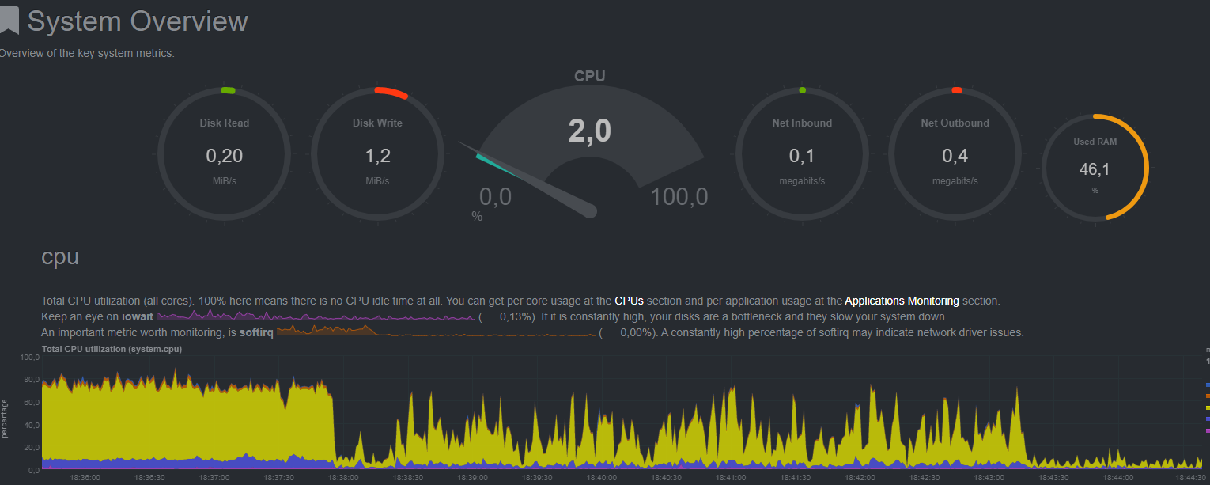The height and width of the screenshot is (485, 1210).
Task: Toggle the yellow legend series swatch
Action: [x=1207, y=407]
